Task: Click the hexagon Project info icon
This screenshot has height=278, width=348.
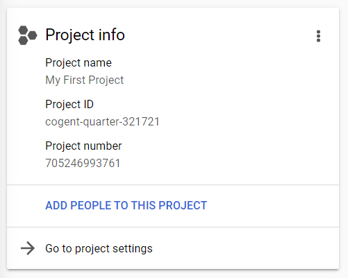Action: (x=28, y=35)
